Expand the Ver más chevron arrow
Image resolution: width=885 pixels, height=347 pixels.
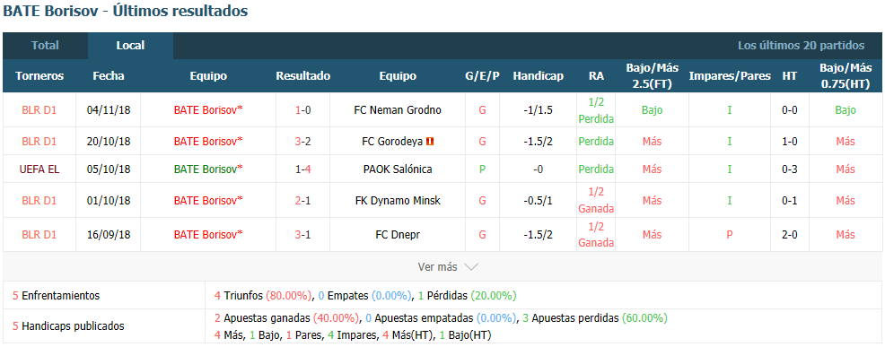[471, 267]
